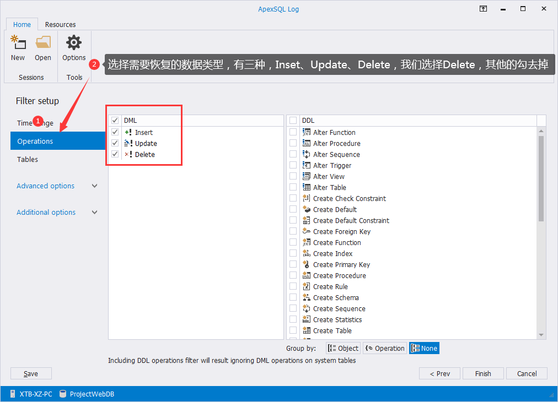Viewport: 558px width, 402px height.
Task: Click the XTB-XZ-PC server icon in status bar
Action: click(x=13, y=394)
